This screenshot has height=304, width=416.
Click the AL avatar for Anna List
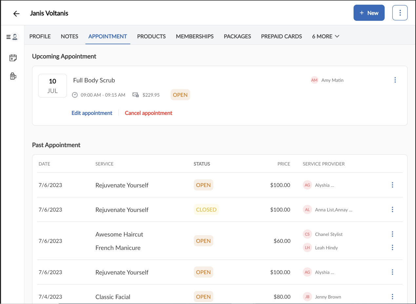coord(307,210)
